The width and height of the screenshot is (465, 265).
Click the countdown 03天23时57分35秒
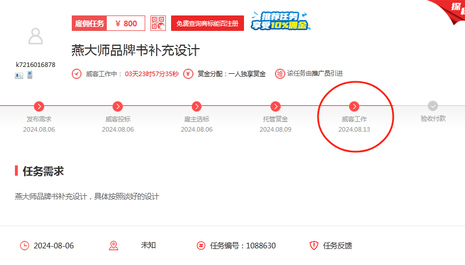tap(152, 74)
